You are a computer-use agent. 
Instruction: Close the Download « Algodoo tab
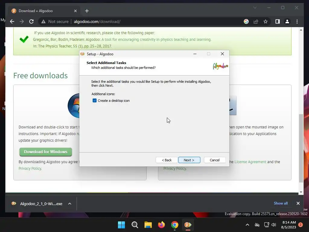[75, 11]
